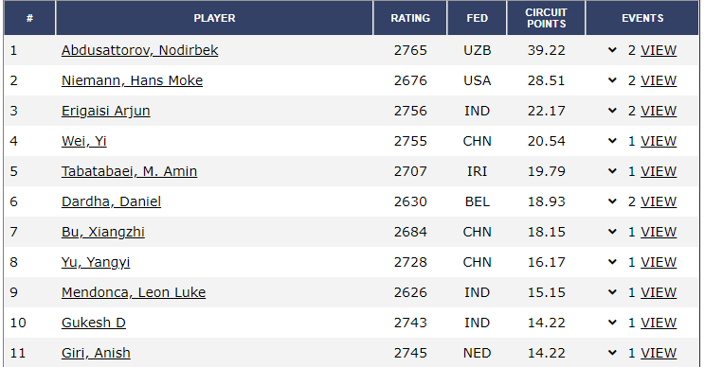The image size is (705, 367).
Task: Expand events chevron for Bu Xiangzhi
Action: click(612, 232)
